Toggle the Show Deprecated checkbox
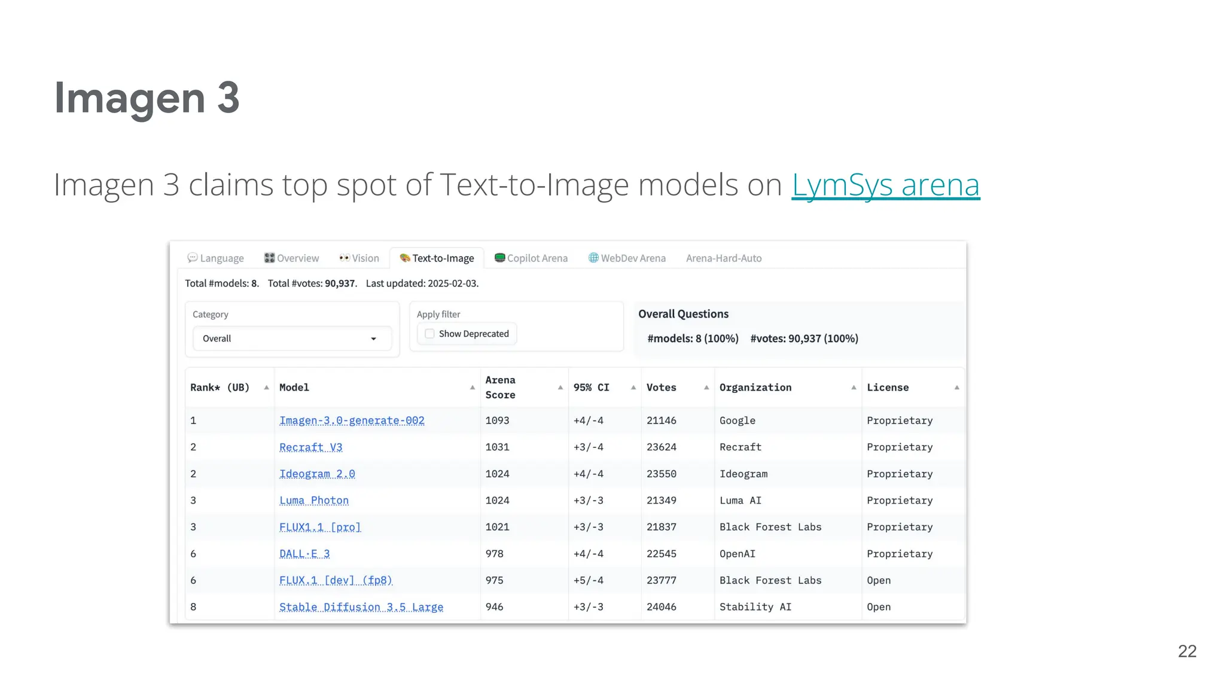1225x689 pixels. click(x=429, y=334)
